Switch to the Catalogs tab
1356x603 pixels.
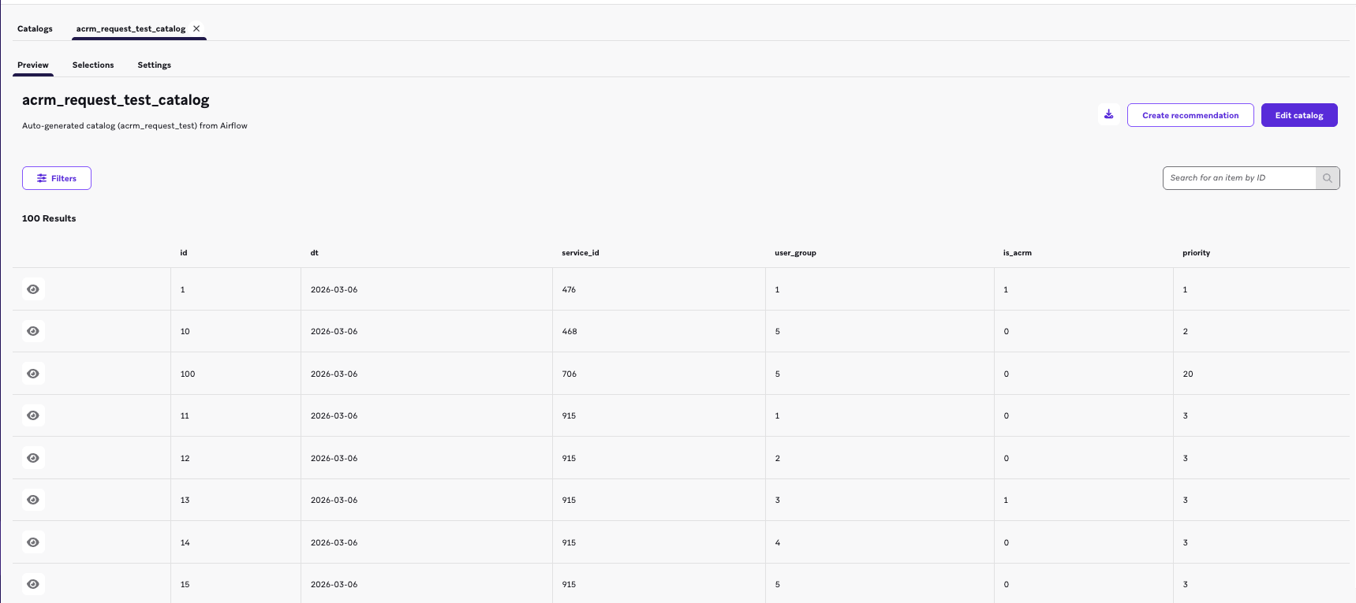pos(35,28)
